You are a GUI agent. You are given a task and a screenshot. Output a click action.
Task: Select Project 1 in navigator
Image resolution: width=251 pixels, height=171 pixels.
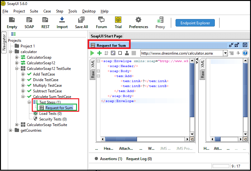(27, 46)
